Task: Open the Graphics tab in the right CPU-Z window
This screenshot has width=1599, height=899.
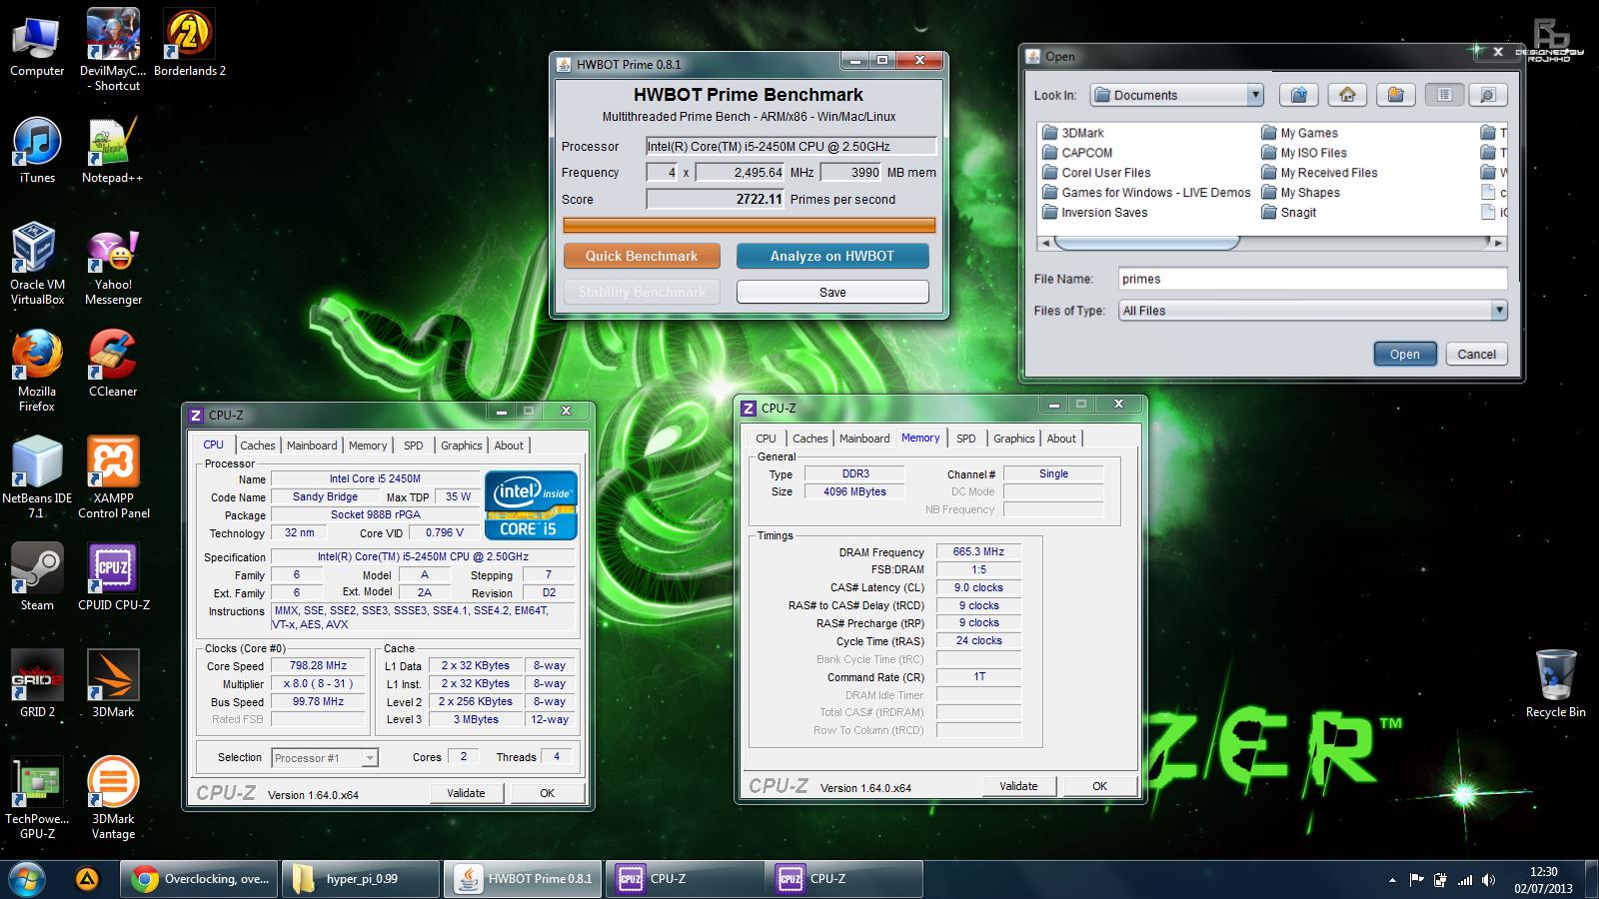Action: tap(1013, 439)
